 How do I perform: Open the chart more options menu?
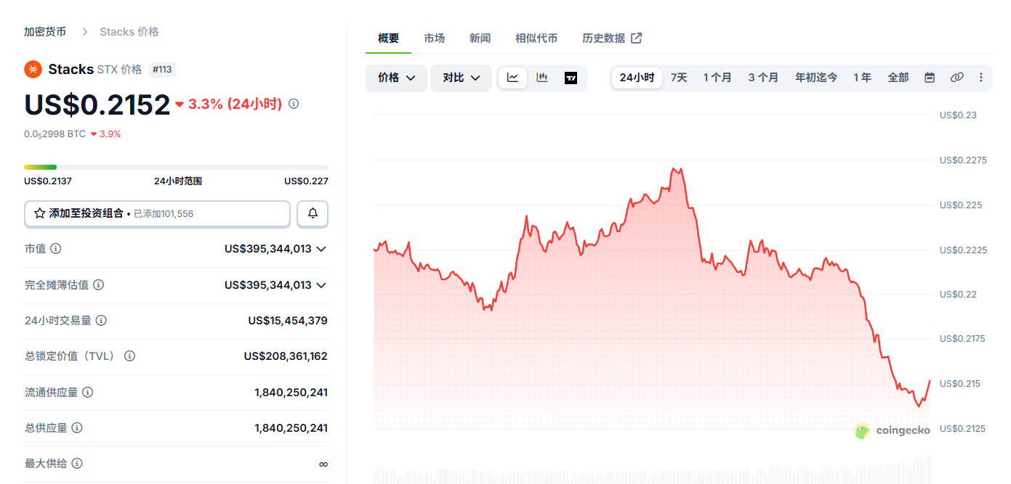(980, 78)
